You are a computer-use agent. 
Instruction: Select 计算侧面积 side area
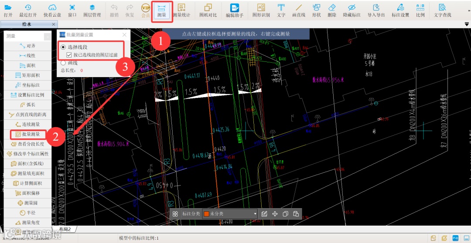coord(27,183)
